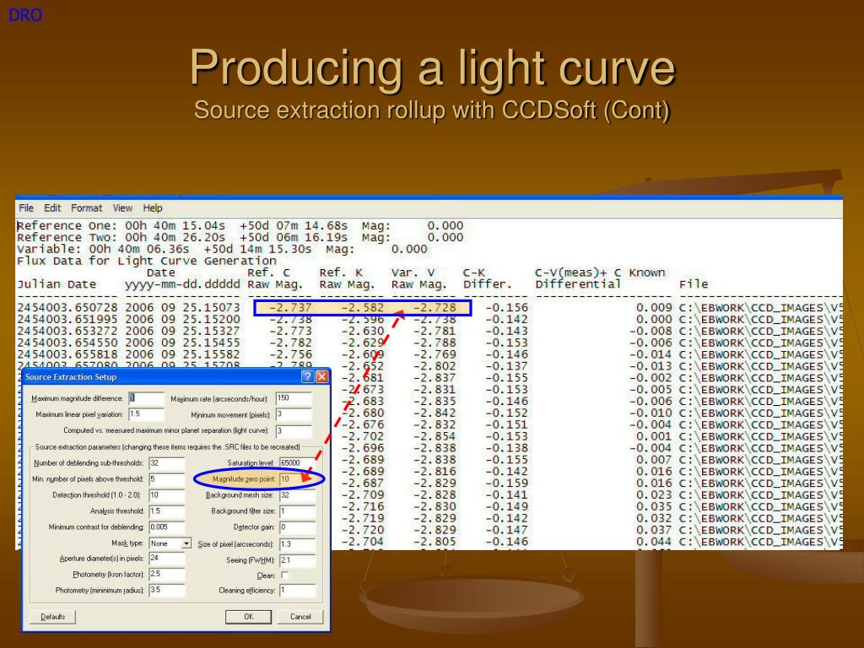Open the Format menu
The height and width of the screenshot is (648, 864).
point(87,208)
